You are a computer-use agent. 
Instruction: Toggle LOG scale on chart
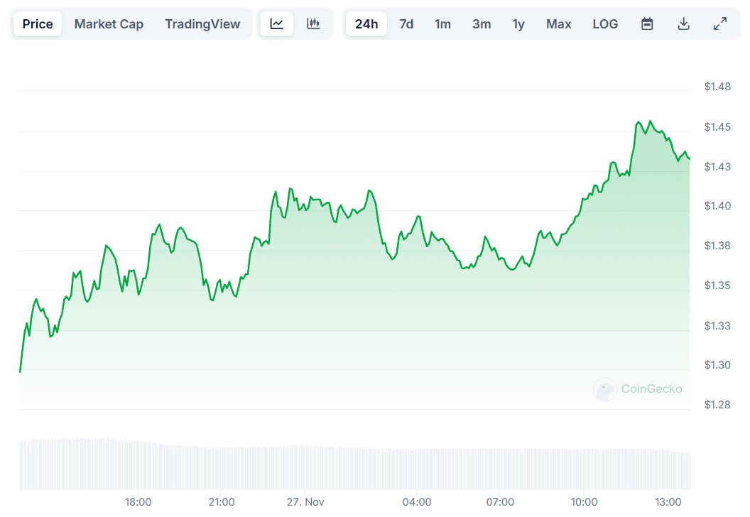605,24
